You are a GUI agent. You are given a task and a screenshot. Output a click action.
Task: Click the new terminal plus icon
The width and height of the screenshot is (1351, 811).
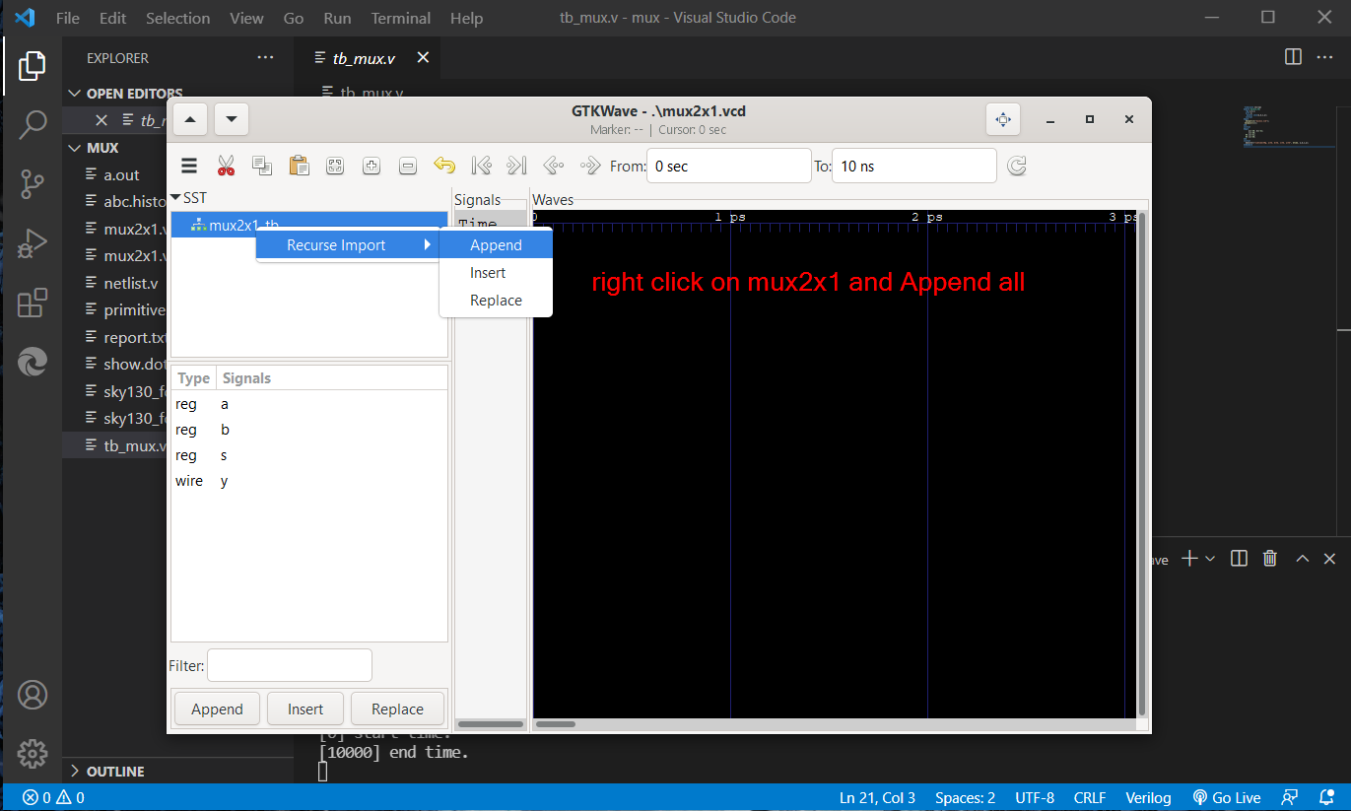pyautogui.click(x=1189, y=558)
